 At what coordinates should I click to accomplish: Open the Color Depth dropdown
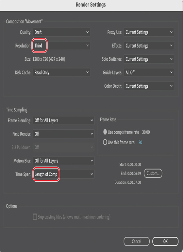coord(149,86)
